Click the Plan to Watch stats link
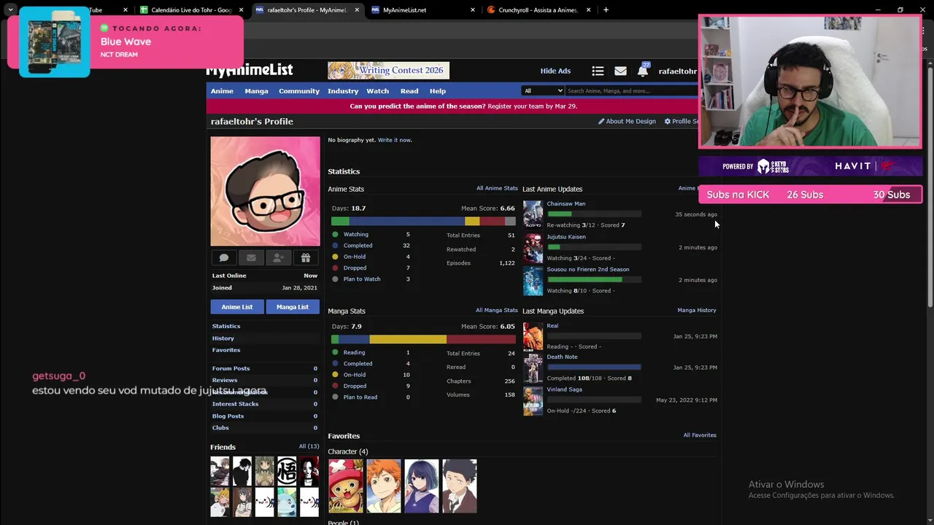 (362, 279)
